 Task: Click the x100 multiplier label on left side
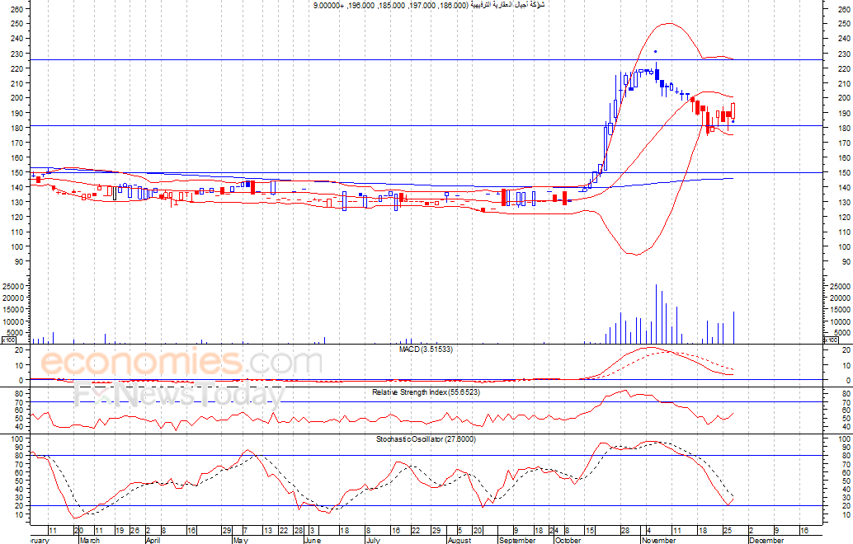tap(8, 340)
